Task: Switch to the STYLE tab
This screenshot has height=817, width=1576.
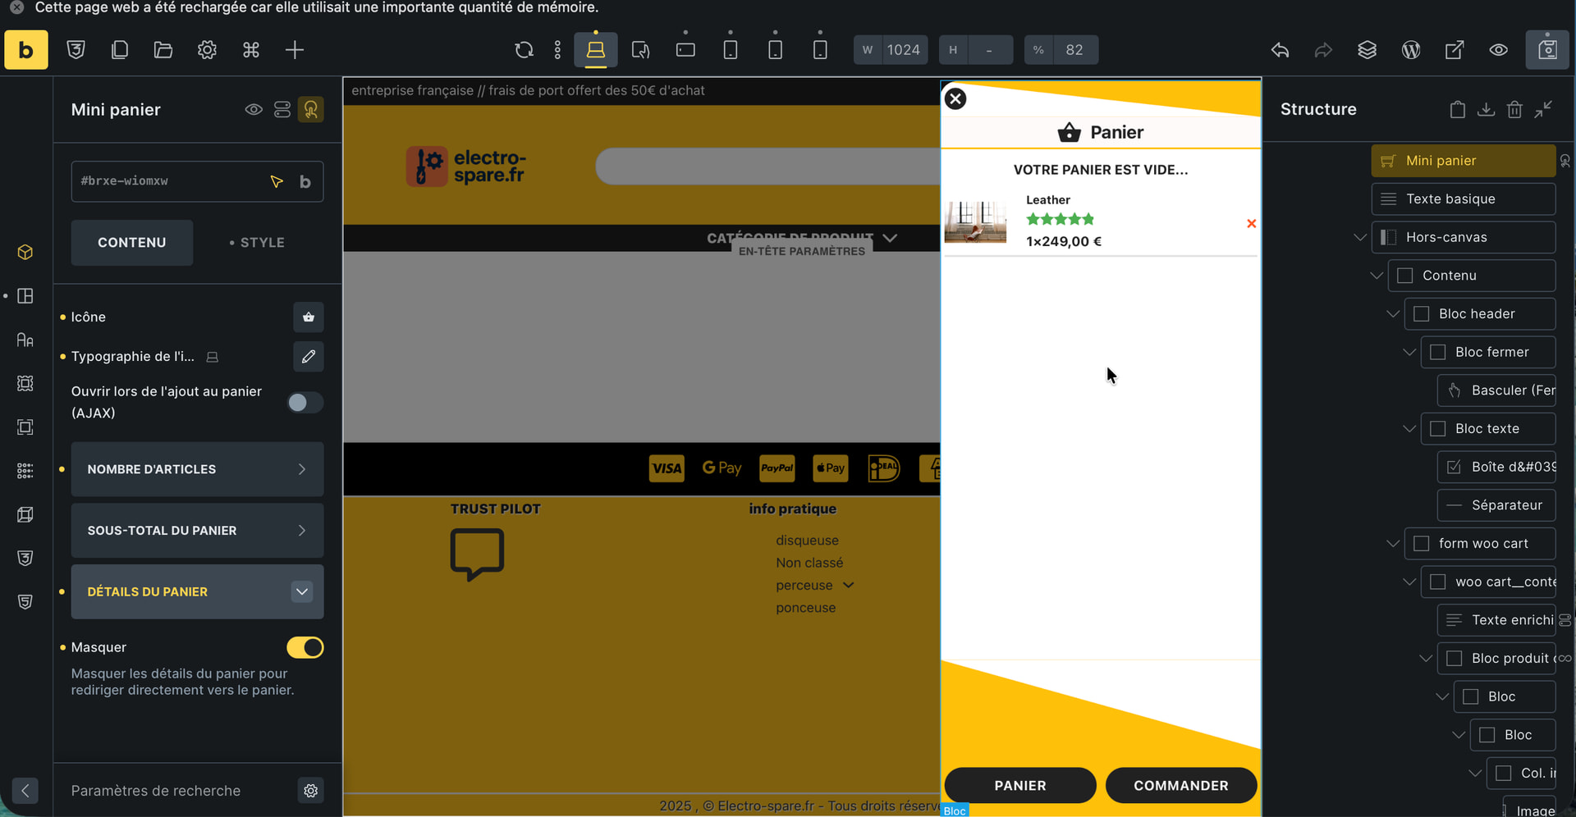Action: click(x=258, y=243)
